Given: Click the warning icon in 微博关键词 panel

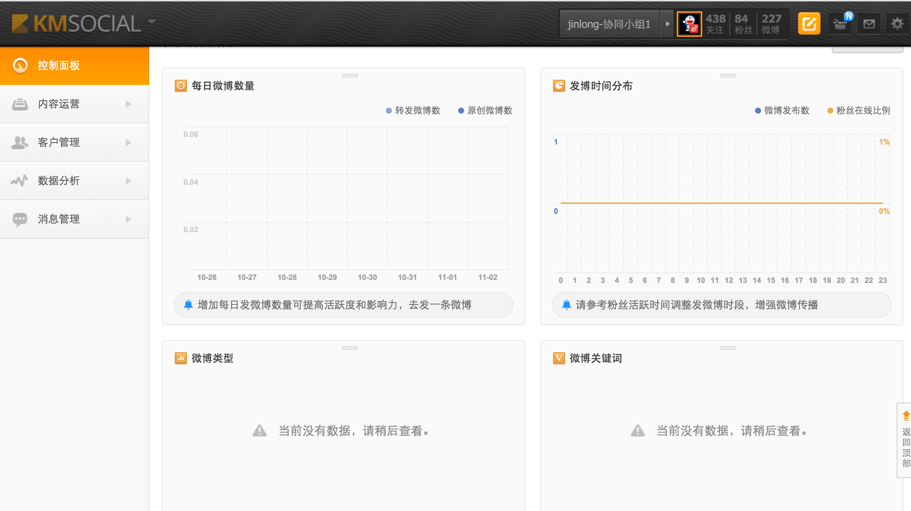Looking at the screenshot, I should click(638, 431).
